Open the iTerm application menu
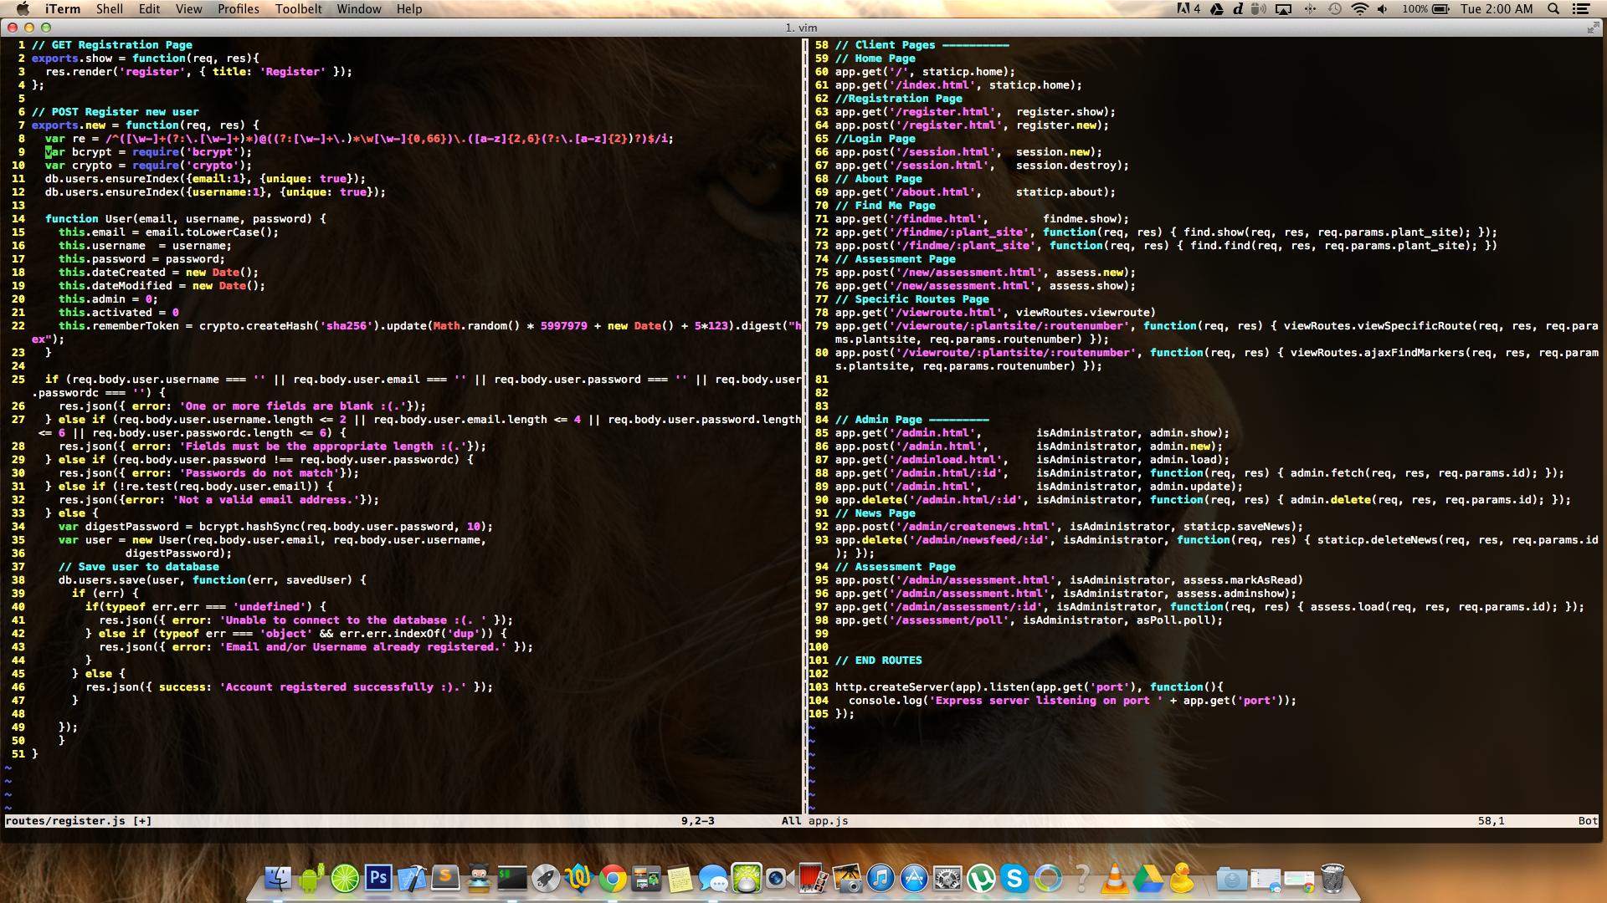The image size is (1607, 903). (63, 8)
